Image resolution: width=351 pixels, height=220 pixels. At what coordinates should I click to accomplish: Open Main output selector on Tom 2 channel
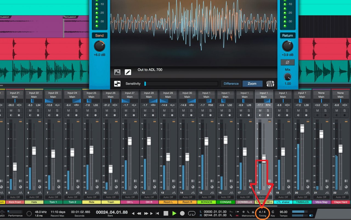point(72,97)
